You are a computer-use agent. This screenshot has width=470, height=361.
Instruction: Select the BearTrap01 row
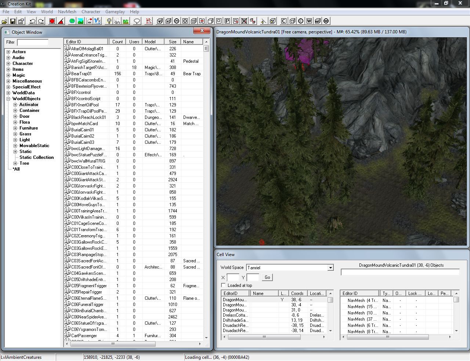click(134, 74)
